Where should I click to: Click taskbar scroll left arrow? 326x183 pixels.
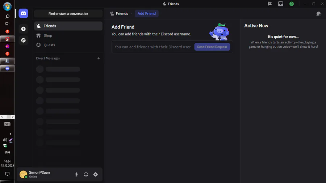click(2, 117)
